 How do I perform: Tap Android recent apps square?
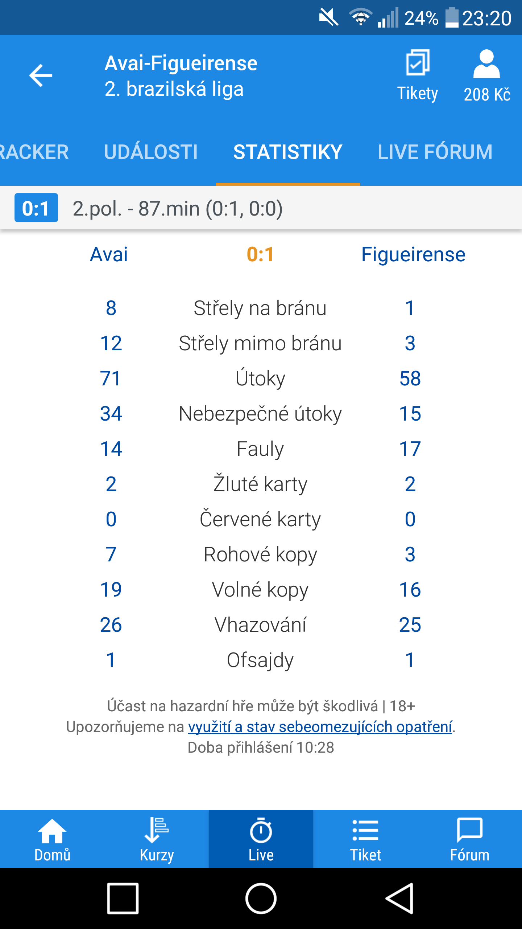123,899
